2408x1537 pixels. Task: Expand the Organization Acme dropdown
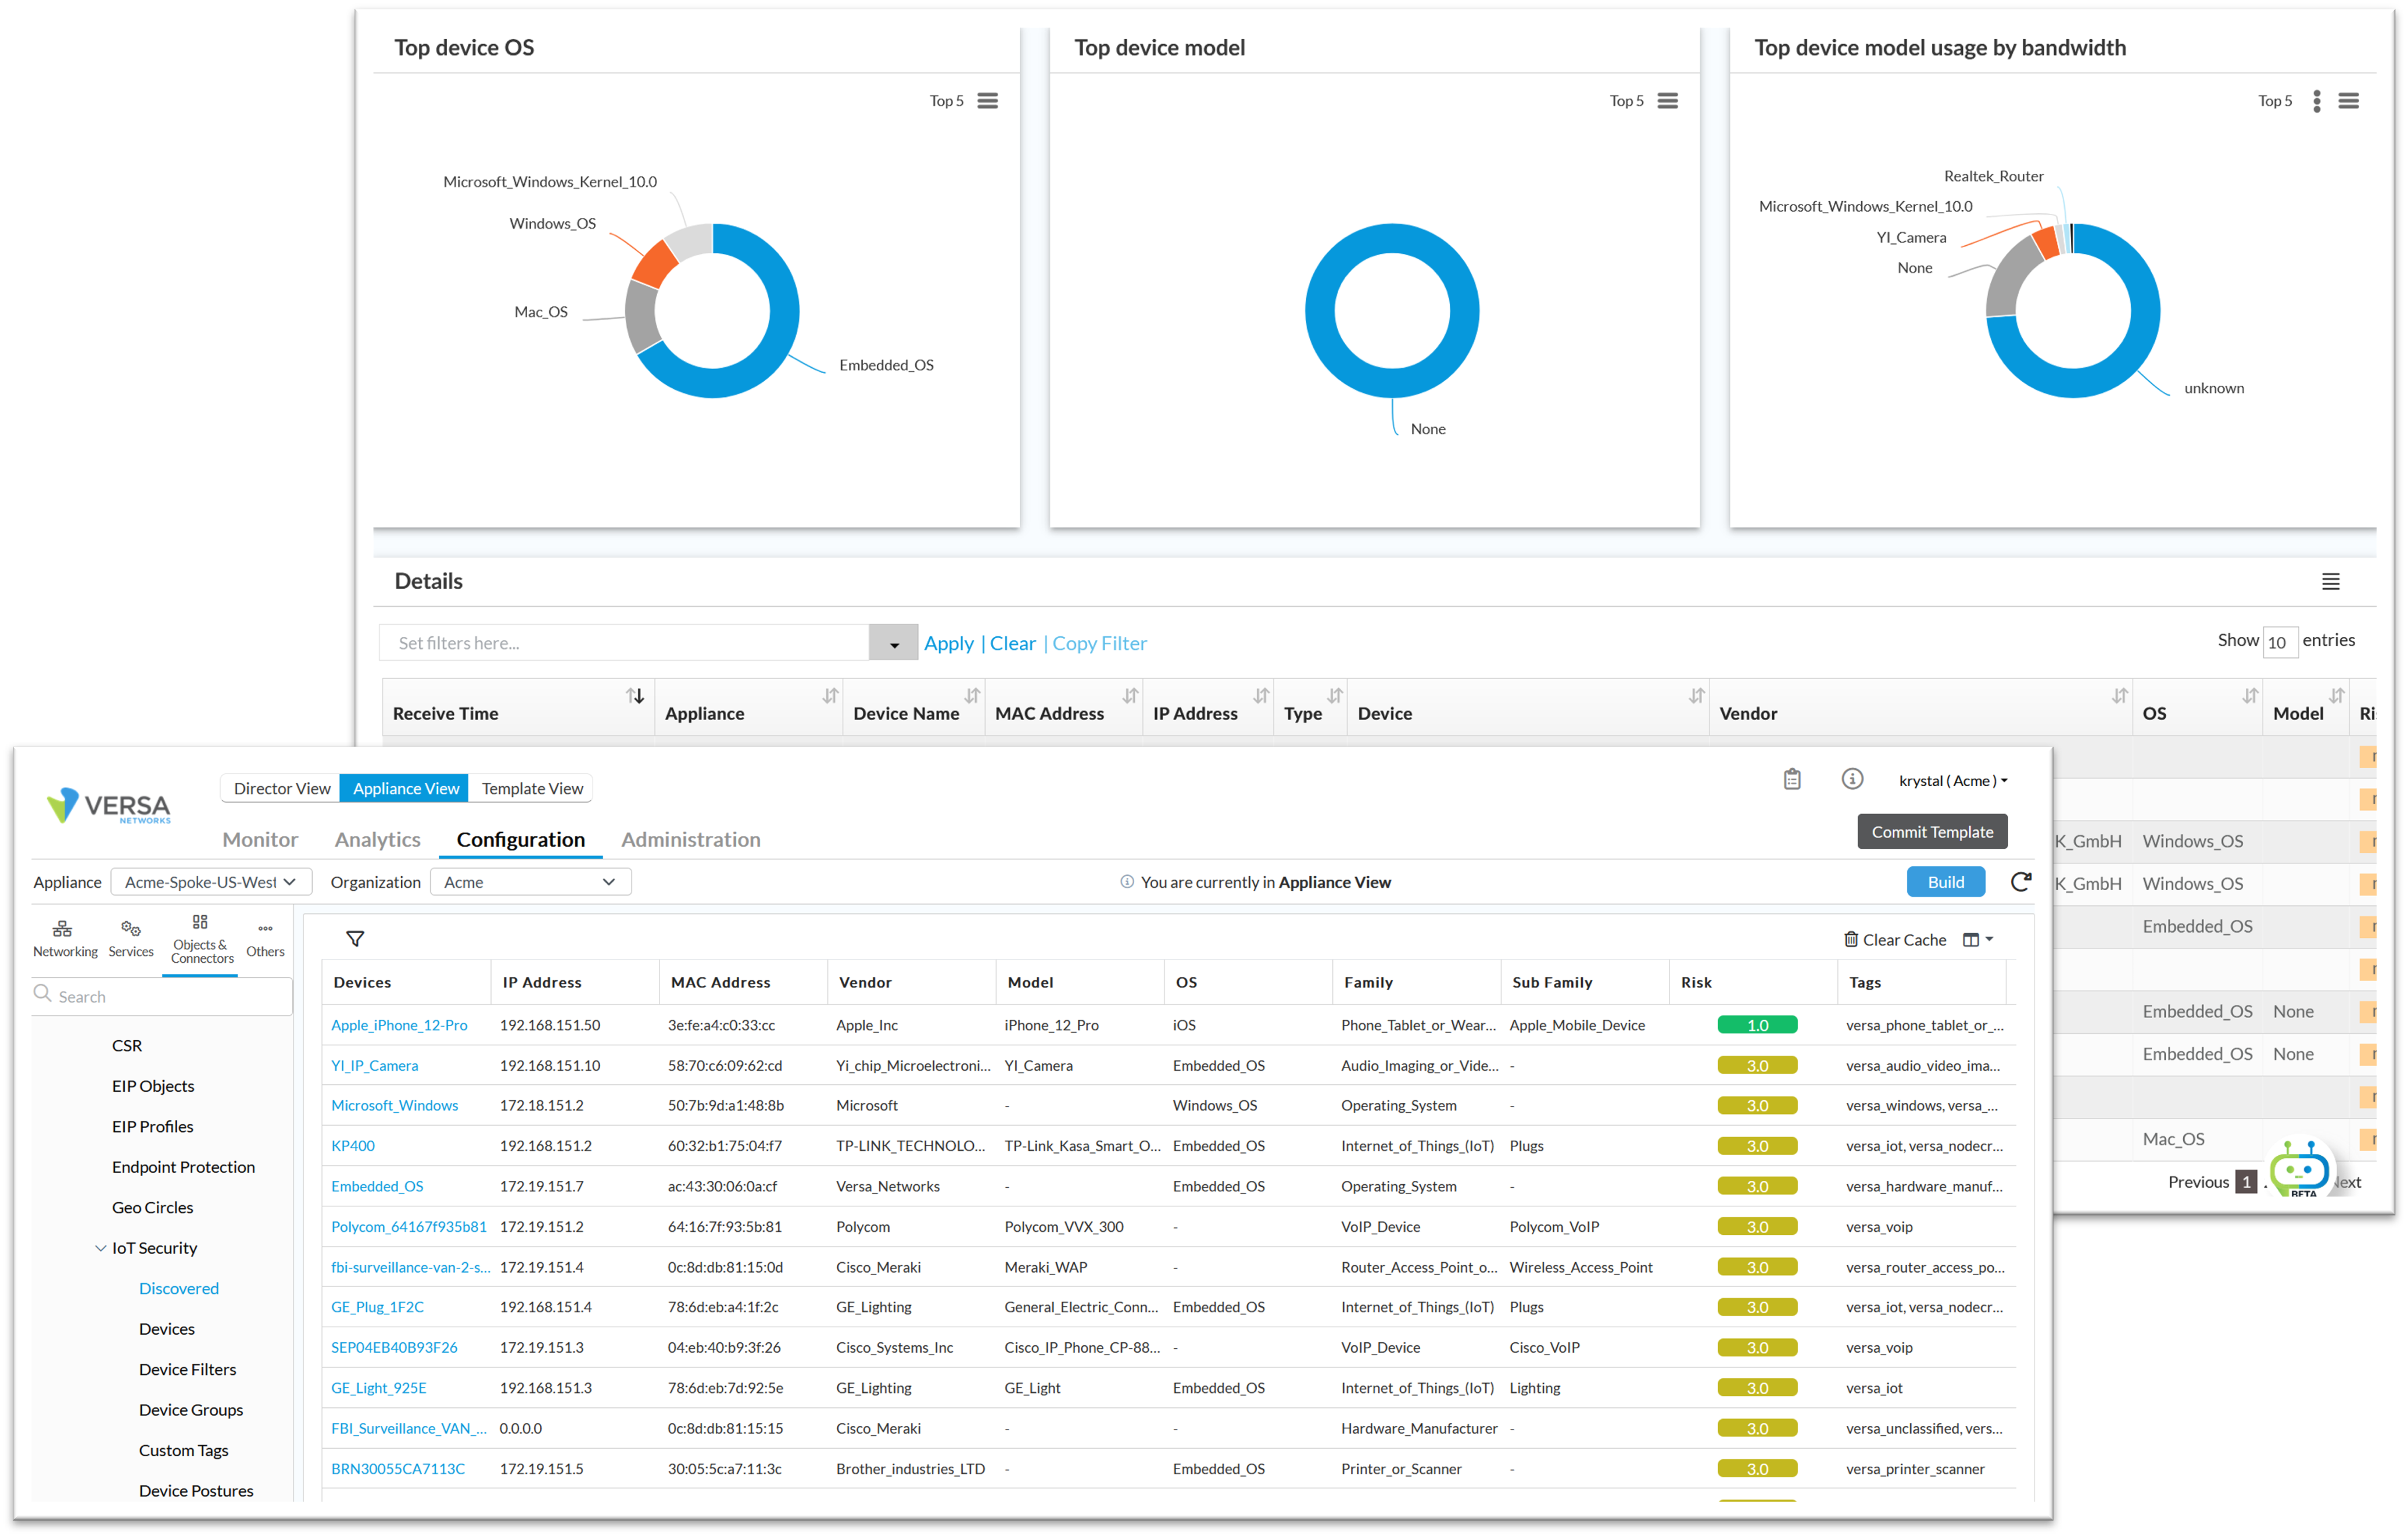tap(529, 882)
